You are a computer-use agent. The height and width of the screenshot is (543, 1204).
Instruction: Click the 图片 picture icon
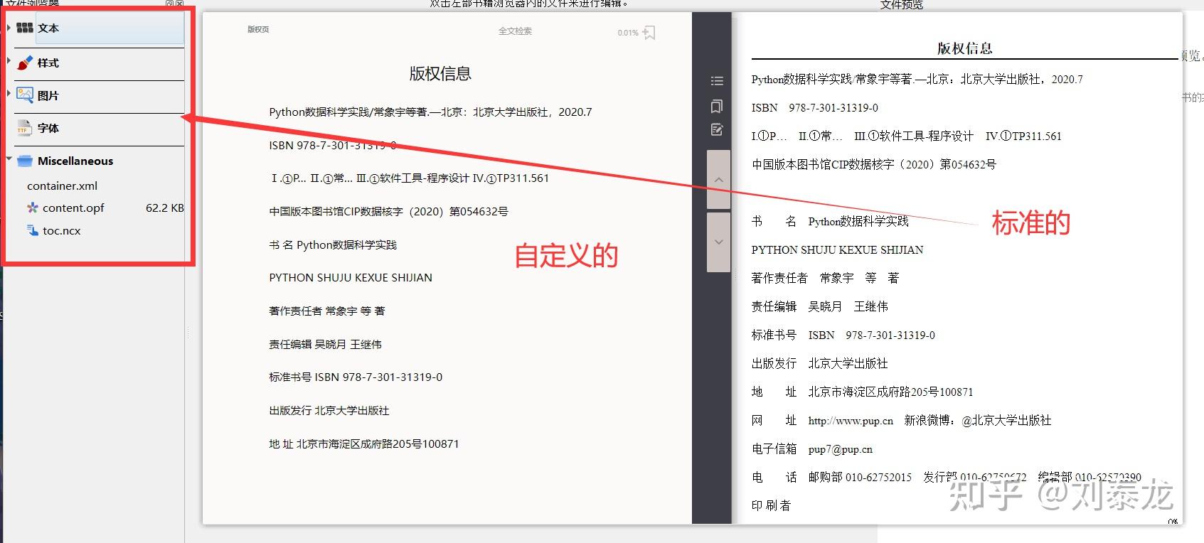click(25, 95)
